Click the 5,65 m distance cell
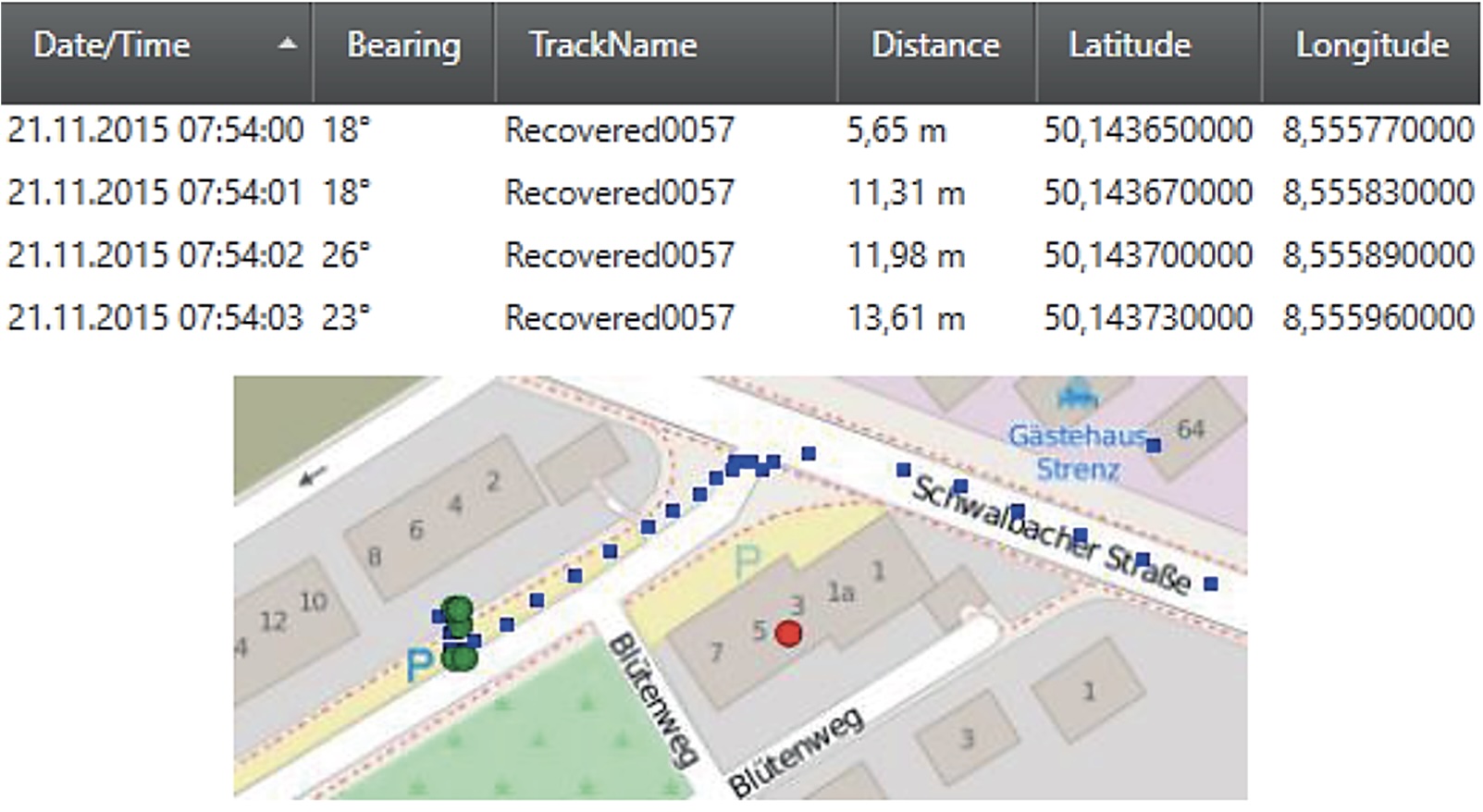 coord(896,130)
